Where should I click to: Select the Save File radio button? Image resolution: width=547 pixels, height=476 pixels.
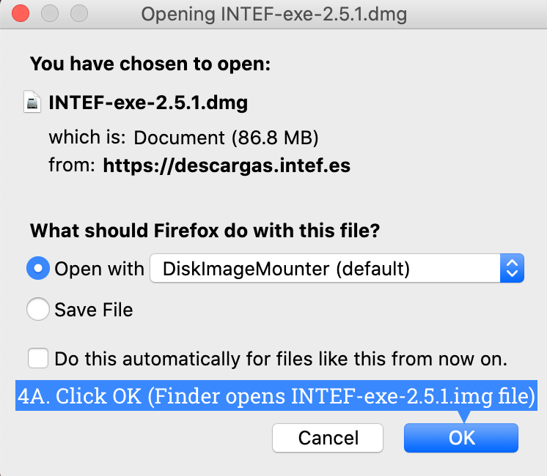[37, 310]
